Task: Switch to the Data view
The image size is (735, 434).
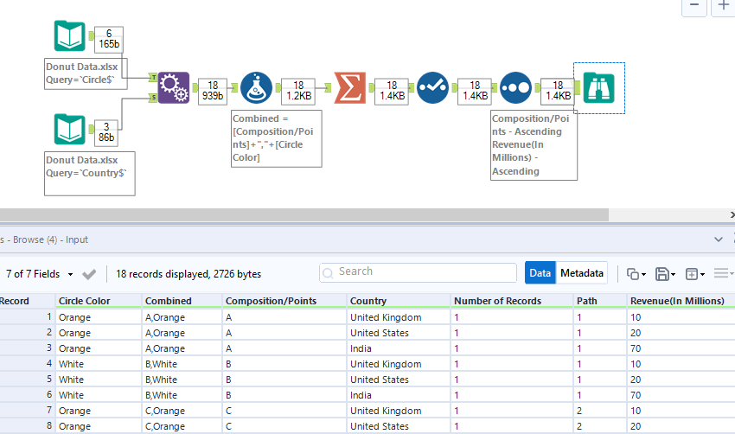Action: click(x=540, y=273)
